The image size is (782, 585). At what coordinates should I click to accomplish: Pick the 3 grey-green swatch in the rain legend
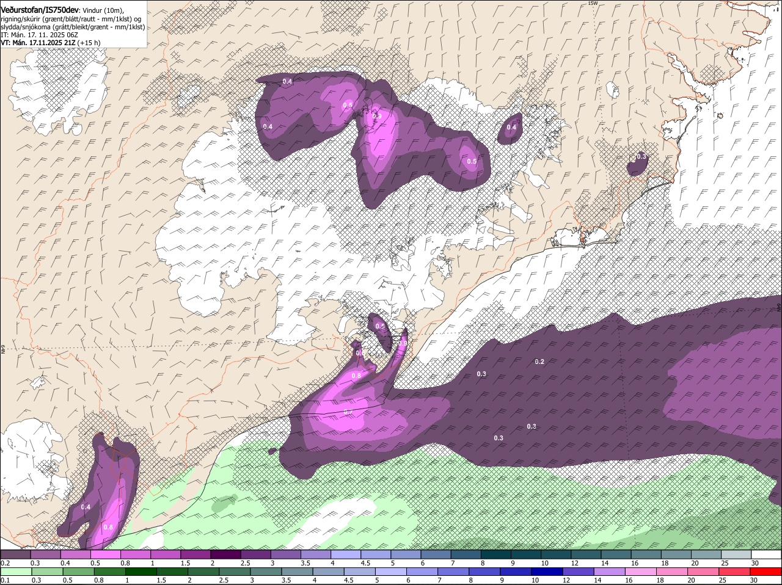pyautogui.click(x=266, y=572)
